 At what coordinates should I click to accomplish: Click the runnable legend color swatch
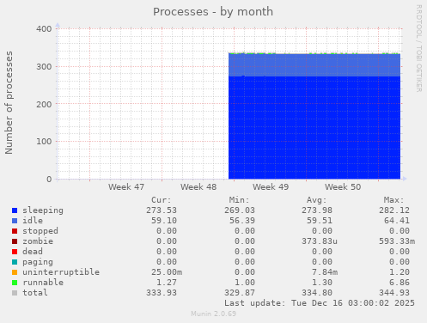(x=15, y=283)
